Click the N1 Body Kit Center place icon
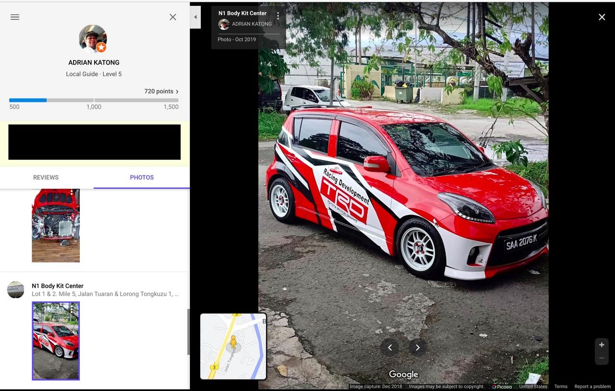The height and width of the screenshot is (391, 615). point(16,290)
